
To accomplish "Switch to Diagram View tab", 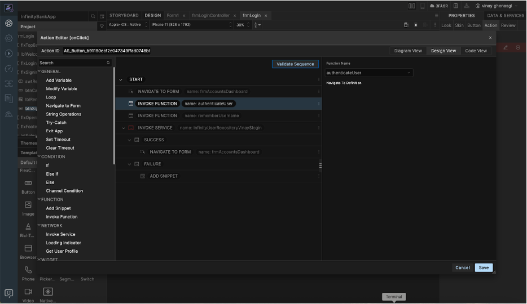I will click(407, 51).
